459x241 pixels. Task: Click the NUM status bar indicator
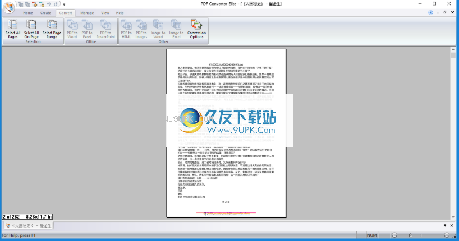tap(372, 235)
